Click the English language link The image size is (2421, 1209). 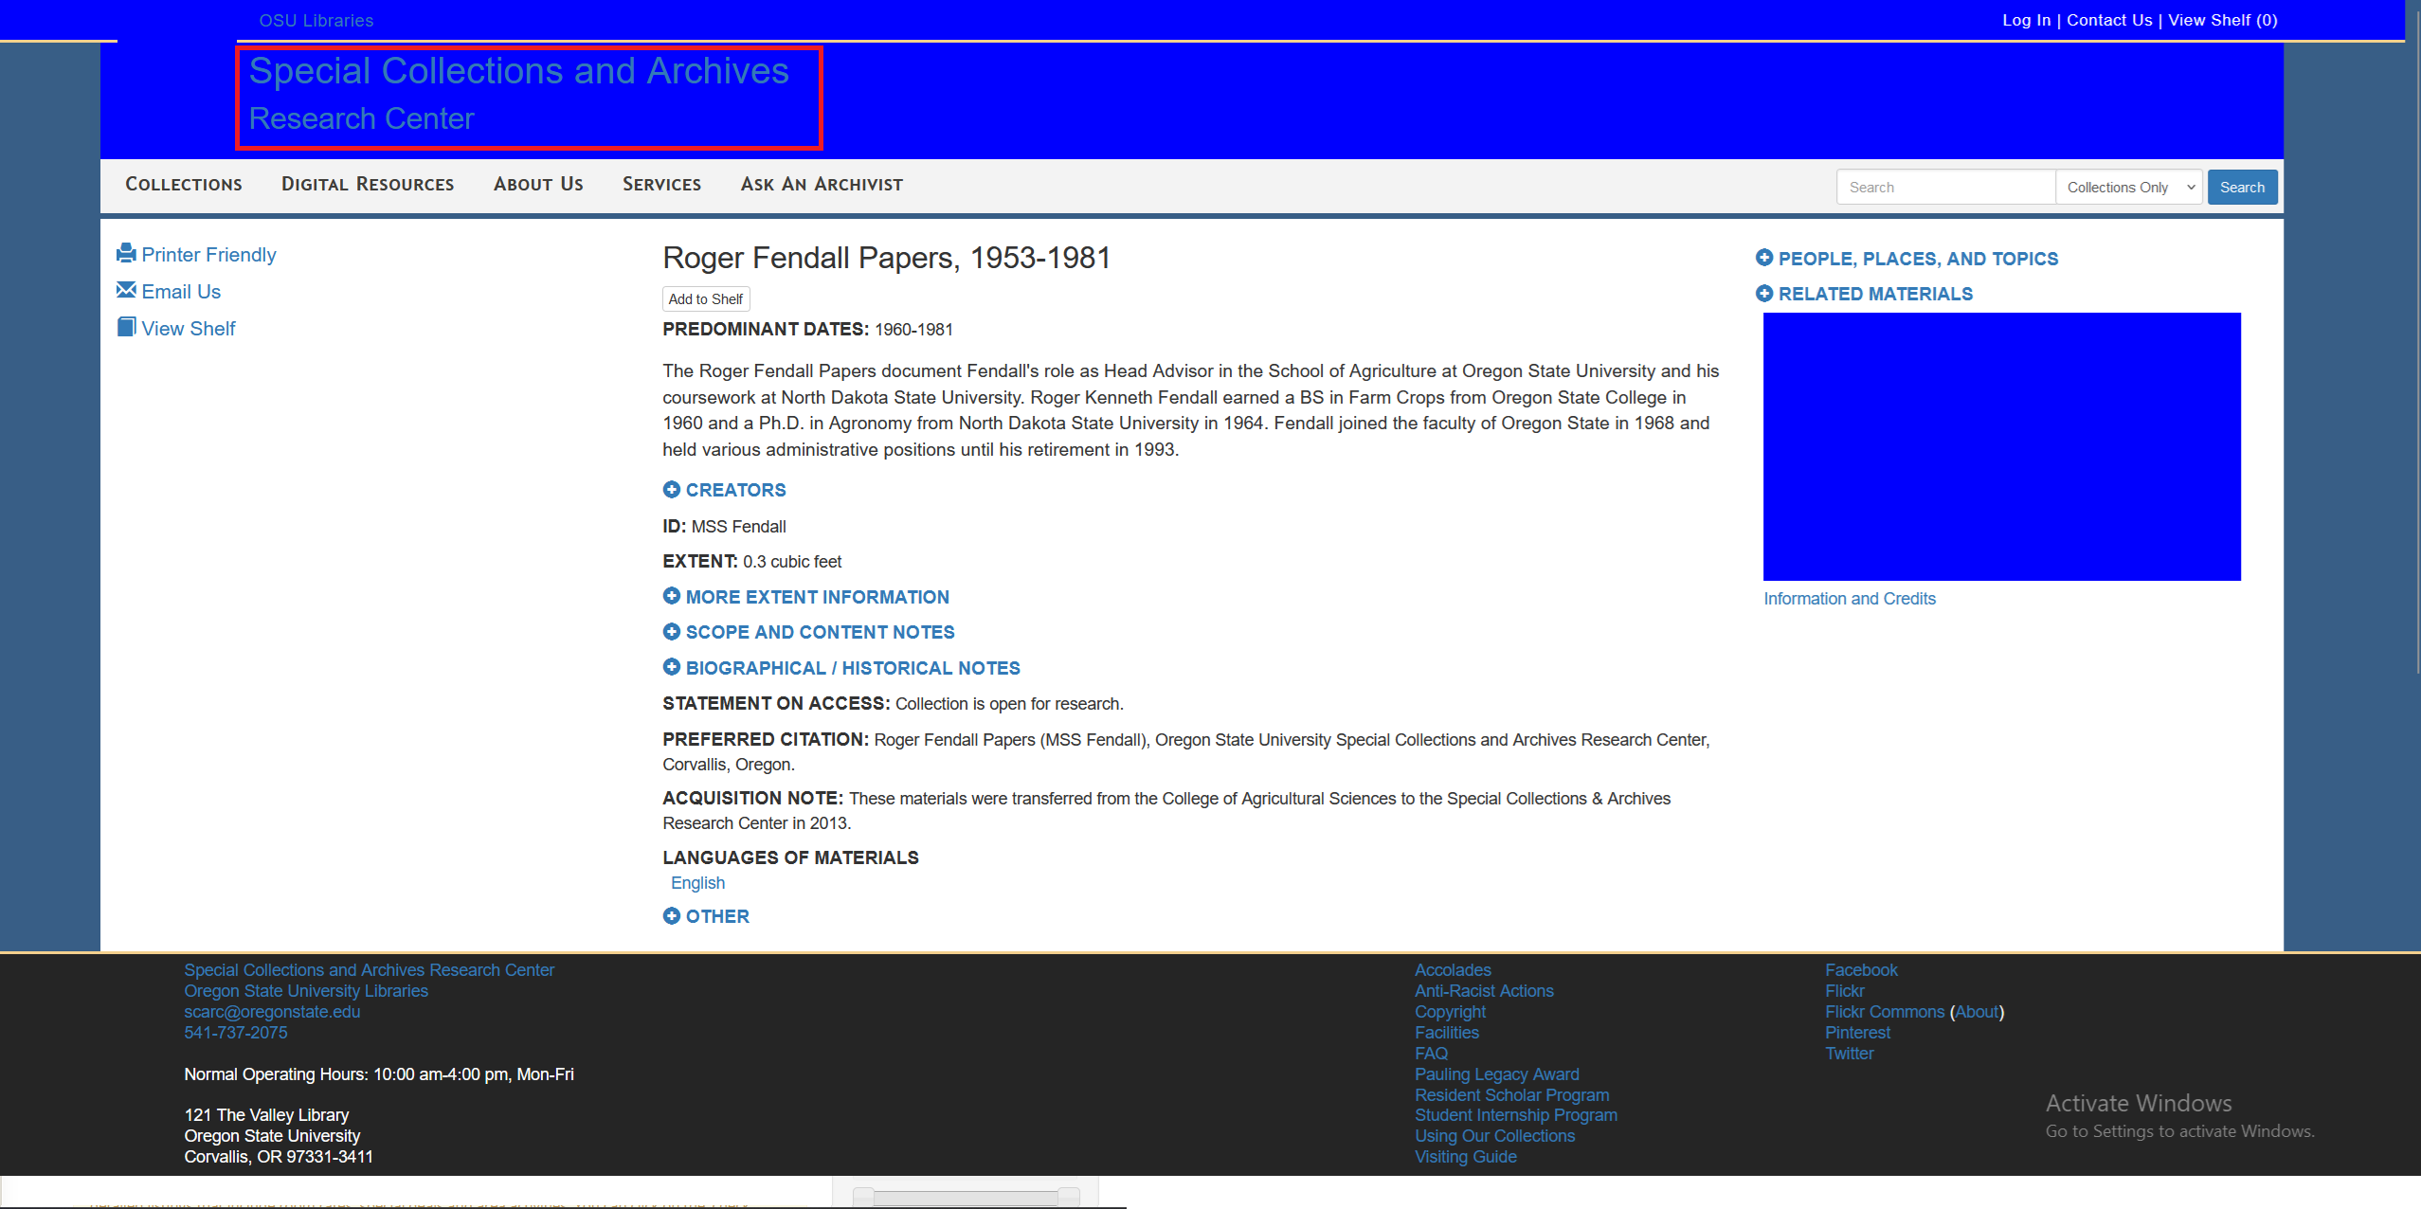click(697, 883)
